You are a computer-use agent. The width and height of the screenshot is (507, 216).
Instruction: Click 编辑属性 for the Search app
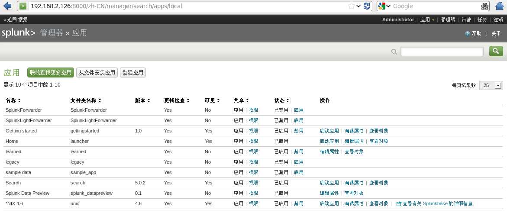click(x=354, y=183)
